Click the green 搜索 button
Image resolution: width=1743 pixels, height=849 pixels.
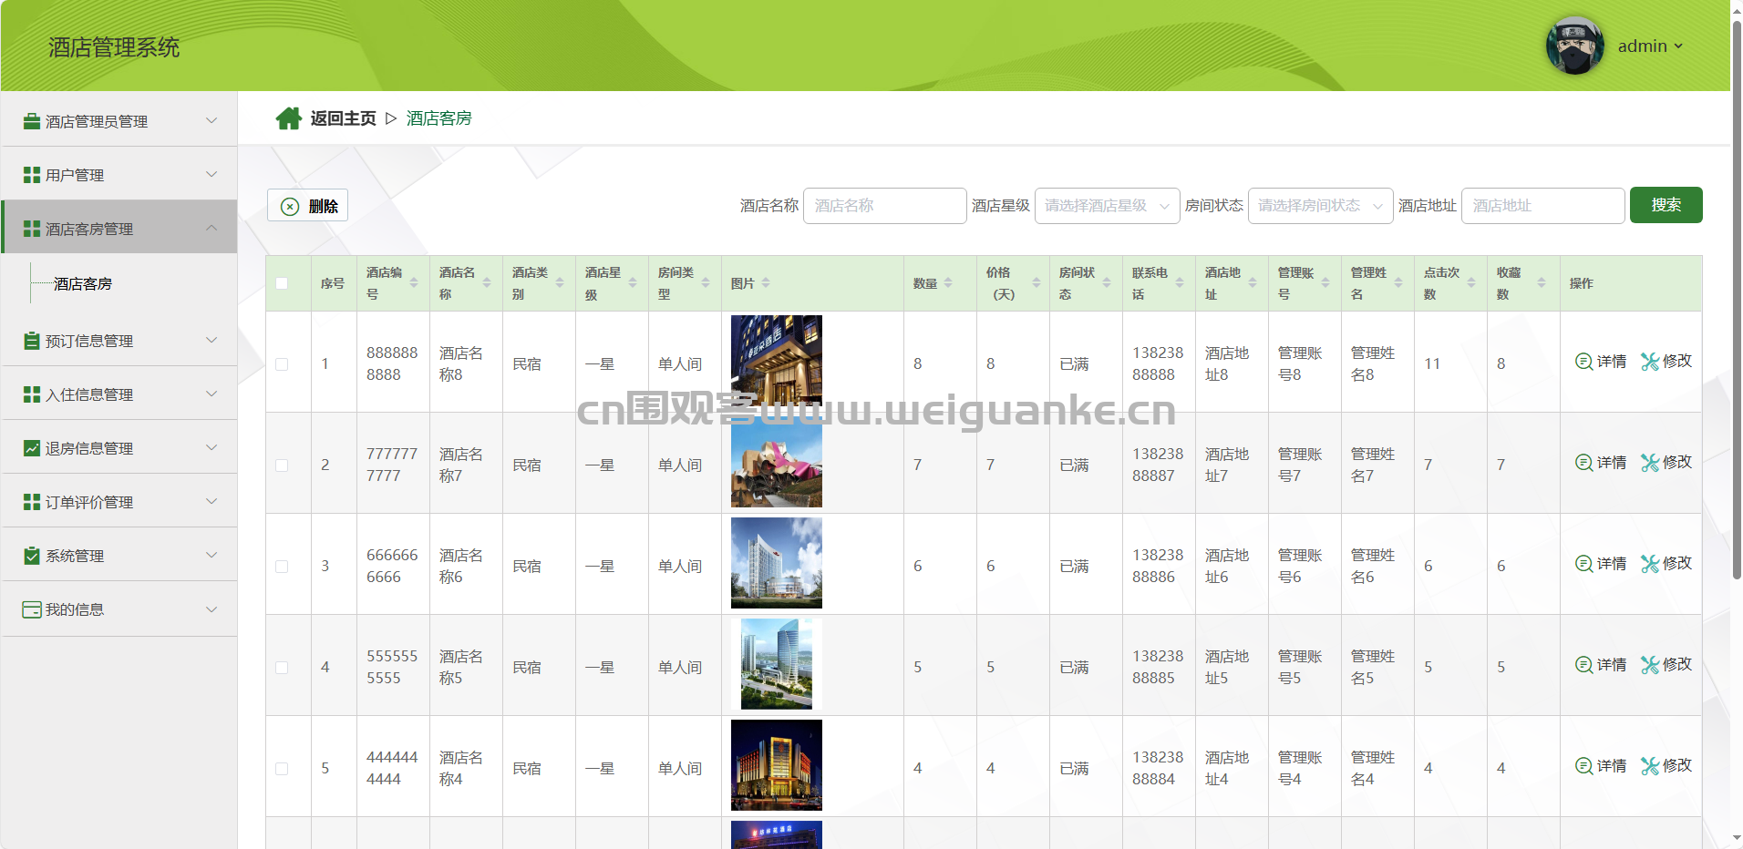pos(1666,205)
